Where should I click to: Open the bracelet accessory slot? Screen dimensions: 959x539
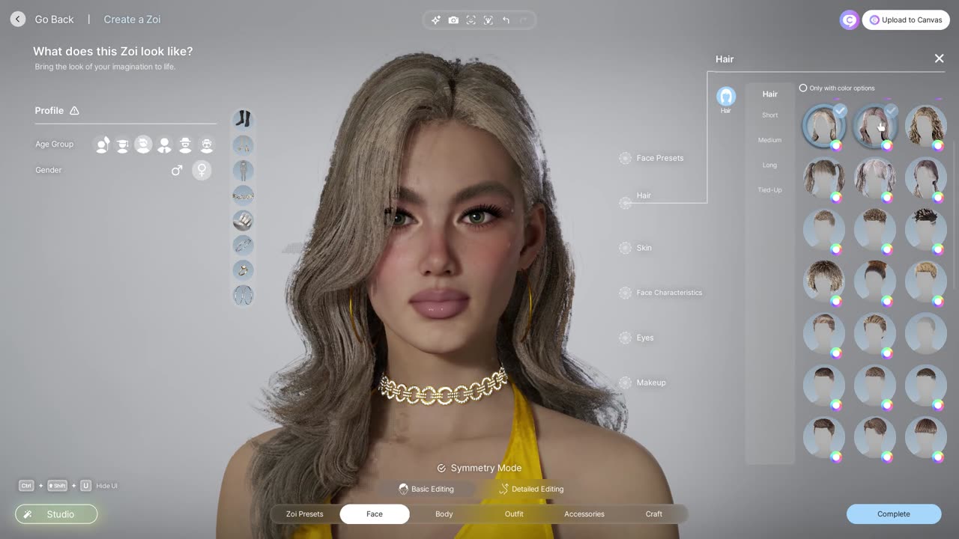tap(243, 245)
